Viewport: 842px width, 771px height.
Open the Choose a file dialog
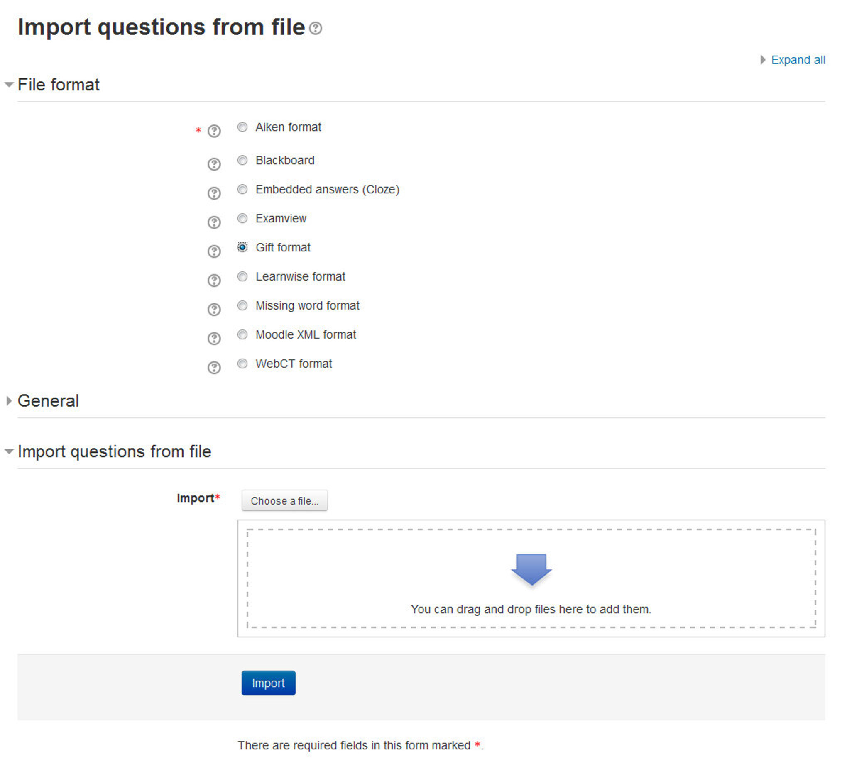click(284, 500)
